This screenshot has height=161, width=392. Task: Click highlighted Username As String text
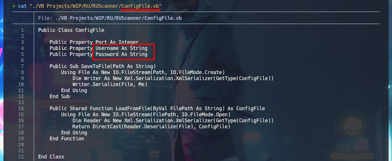coord(121,48)
